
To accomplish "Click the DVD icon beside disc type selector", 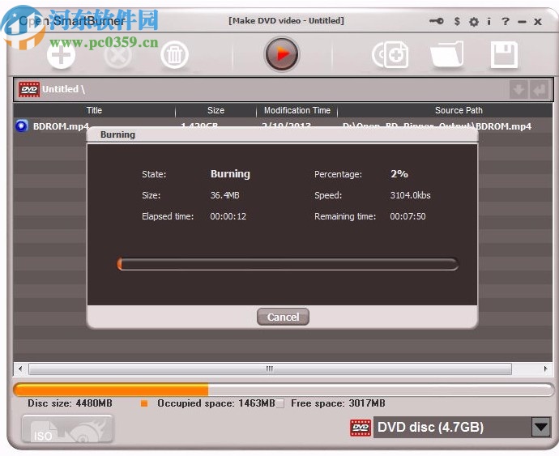I will coord(361,428).
